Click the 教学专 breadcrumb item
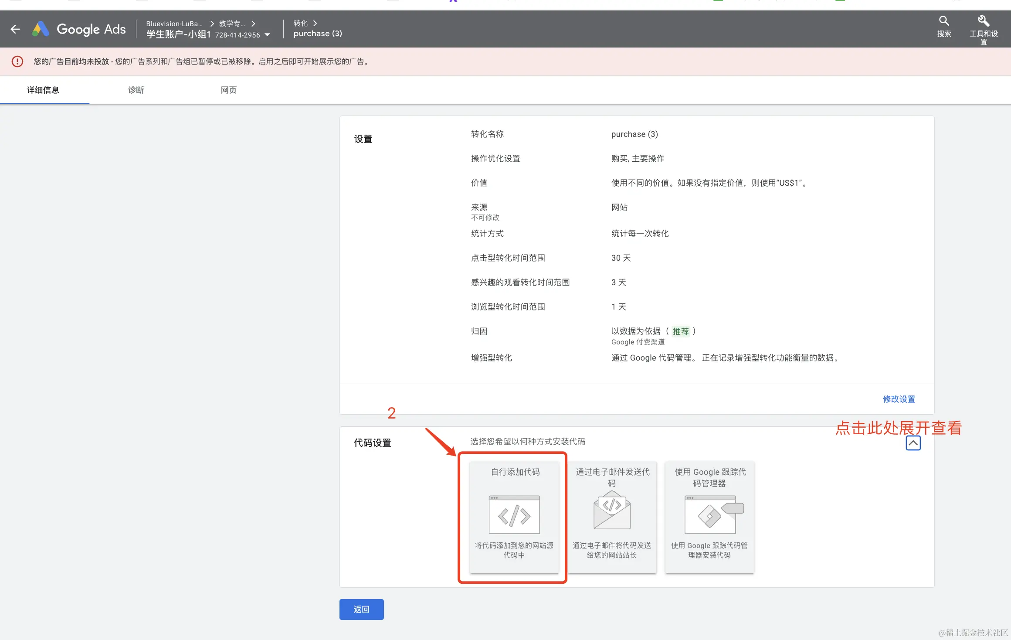The image size is (1011, 640). (x=231, y=24)
